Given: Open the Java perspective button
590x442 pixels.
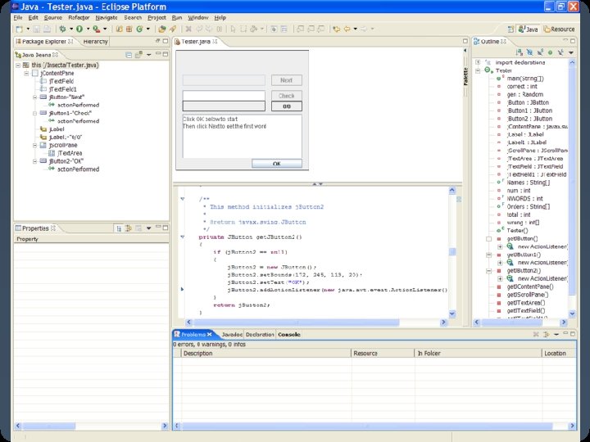Looking at the screenshot, I should (x=527, y=29).
